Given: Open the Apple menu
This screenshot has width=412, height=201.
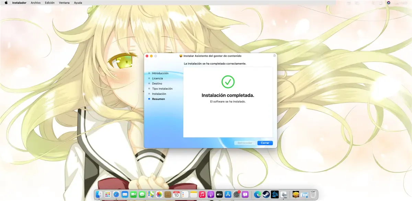Looking at the screenshot, I should pyautogui.click(x=6, y=2).
